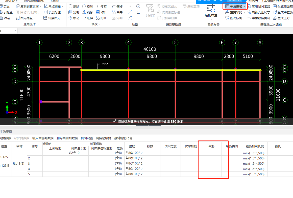293x198 pixels.
Task: Click the 对齐 (align) tool
Action: point(102,12)
